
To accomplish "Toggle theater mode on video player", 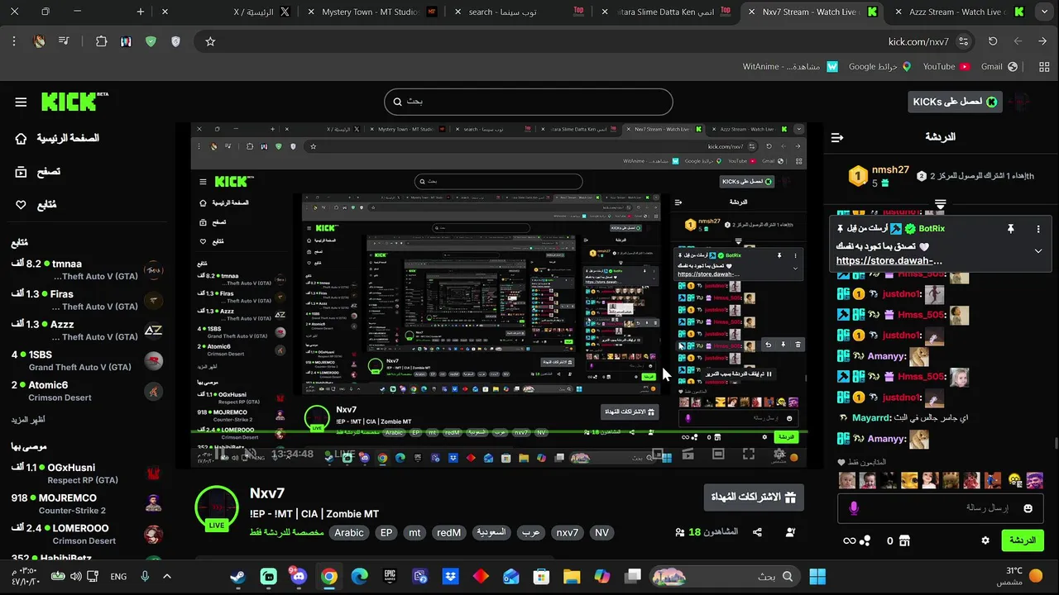I will (718, 454).
